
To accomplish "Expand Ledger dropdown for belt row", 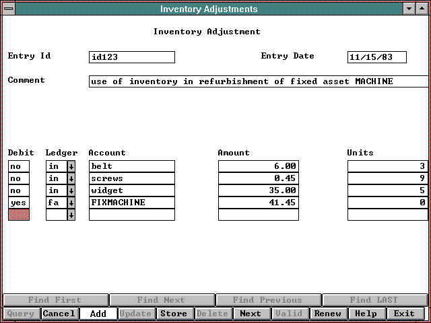I will pos(71,166).
